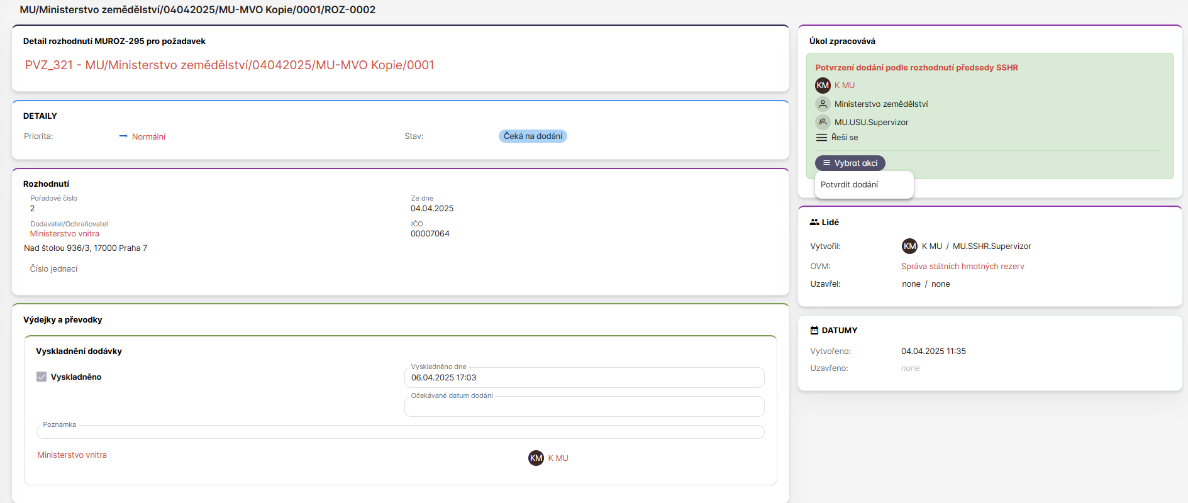1188x503 pixels.
Task: Open the Potvrzení dodání task title link
Action: [916, 68]
